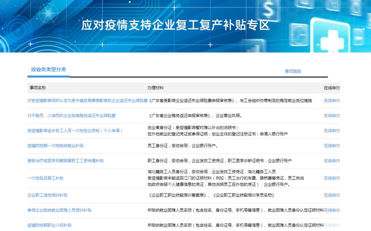Click 在线申办 for 一次性创业资助 row
Viewport: 371px width, 231px height.
click(x=331, y=131)
